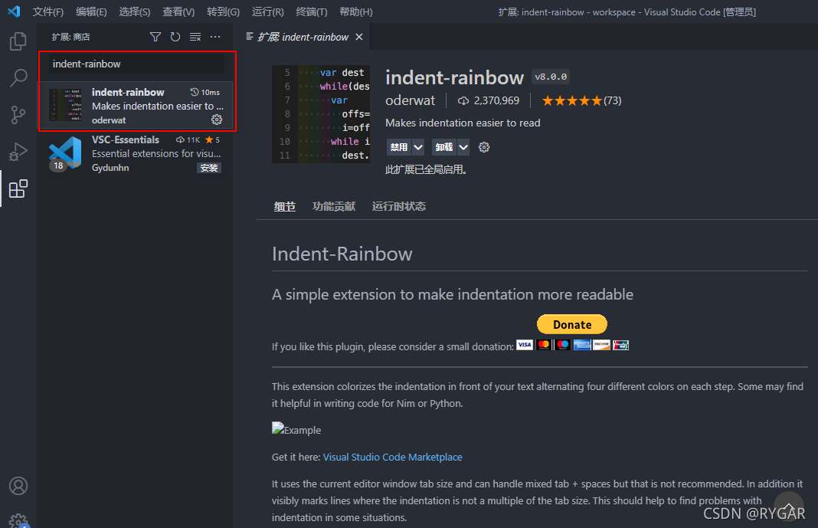Image resolution: width=818 pixels, height=528 pixels.
Task: Open the 帮助(H) menu
Action: pos(356,11)
